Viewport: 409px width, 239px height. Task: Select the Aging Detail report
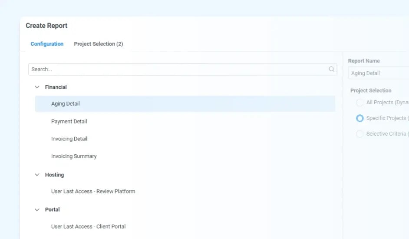click(66, 104)
